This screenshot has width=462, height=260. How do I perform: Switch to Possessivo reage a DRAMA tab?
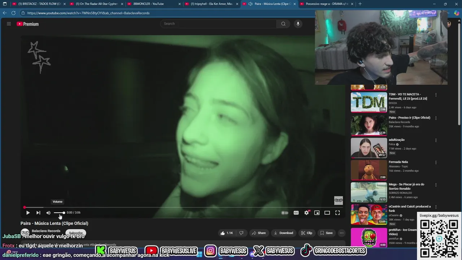[x=327, y=4]
